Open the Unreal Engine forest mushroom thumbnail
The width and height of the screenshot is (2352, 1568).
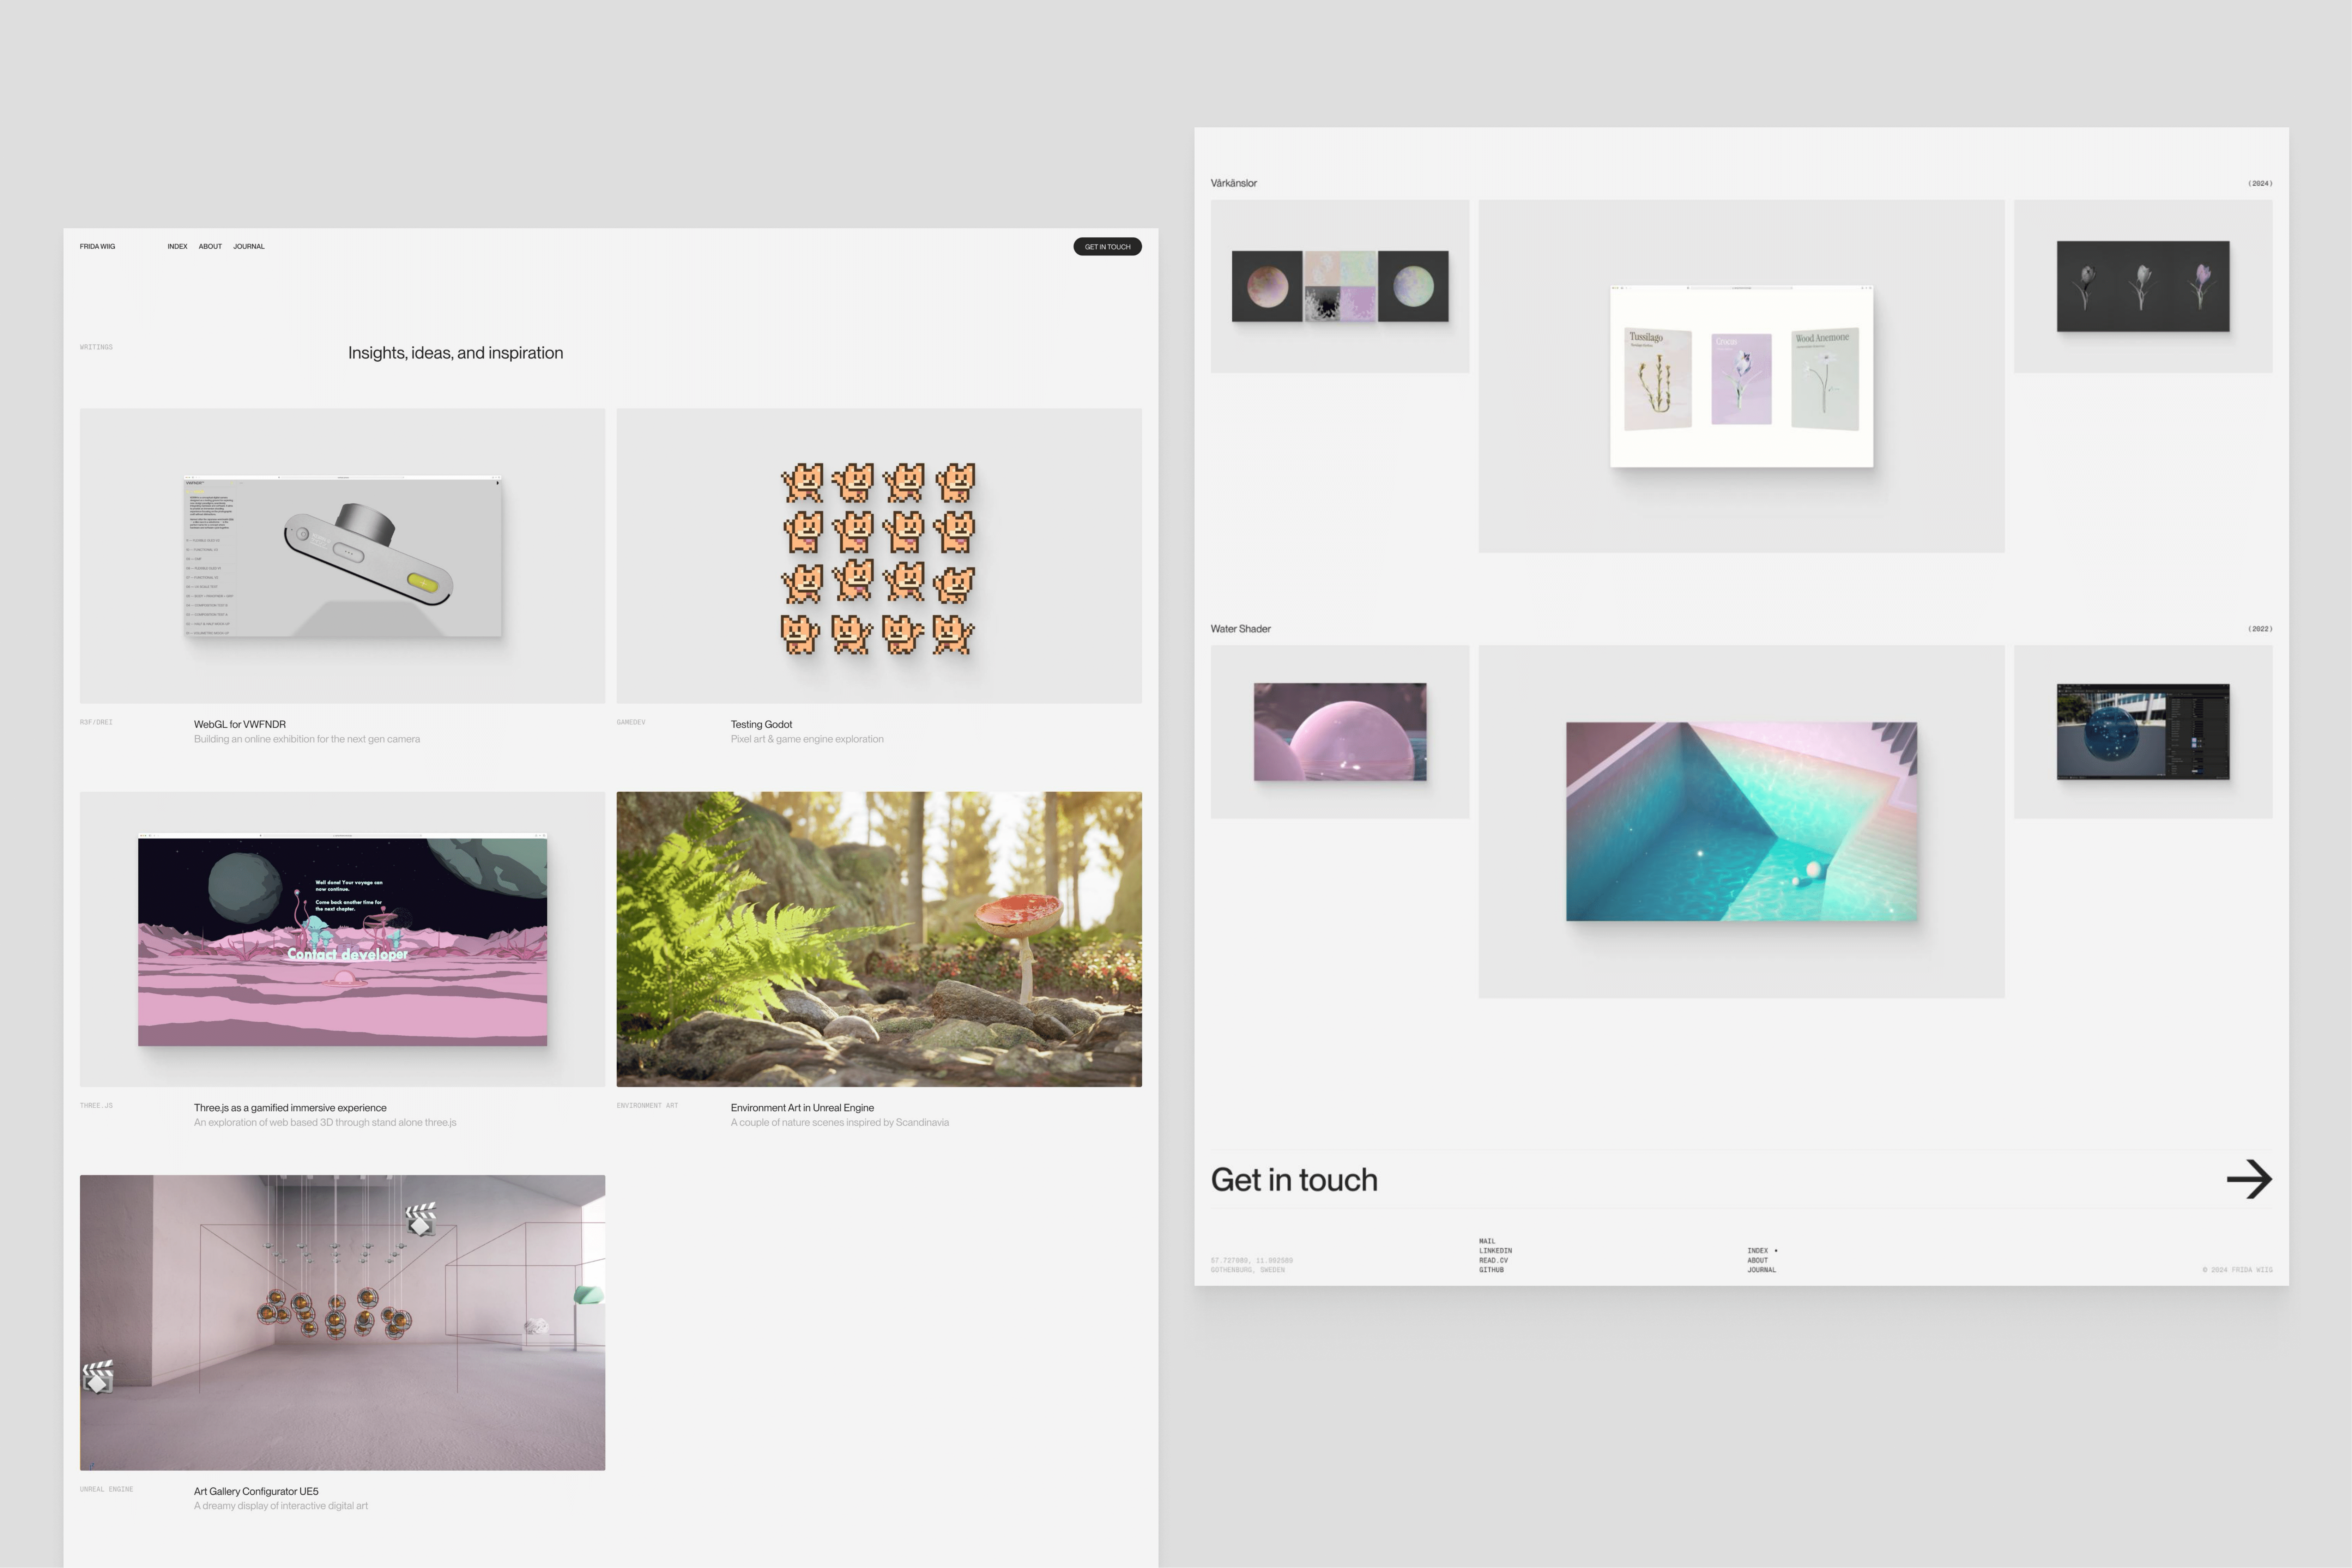(879, 939)
